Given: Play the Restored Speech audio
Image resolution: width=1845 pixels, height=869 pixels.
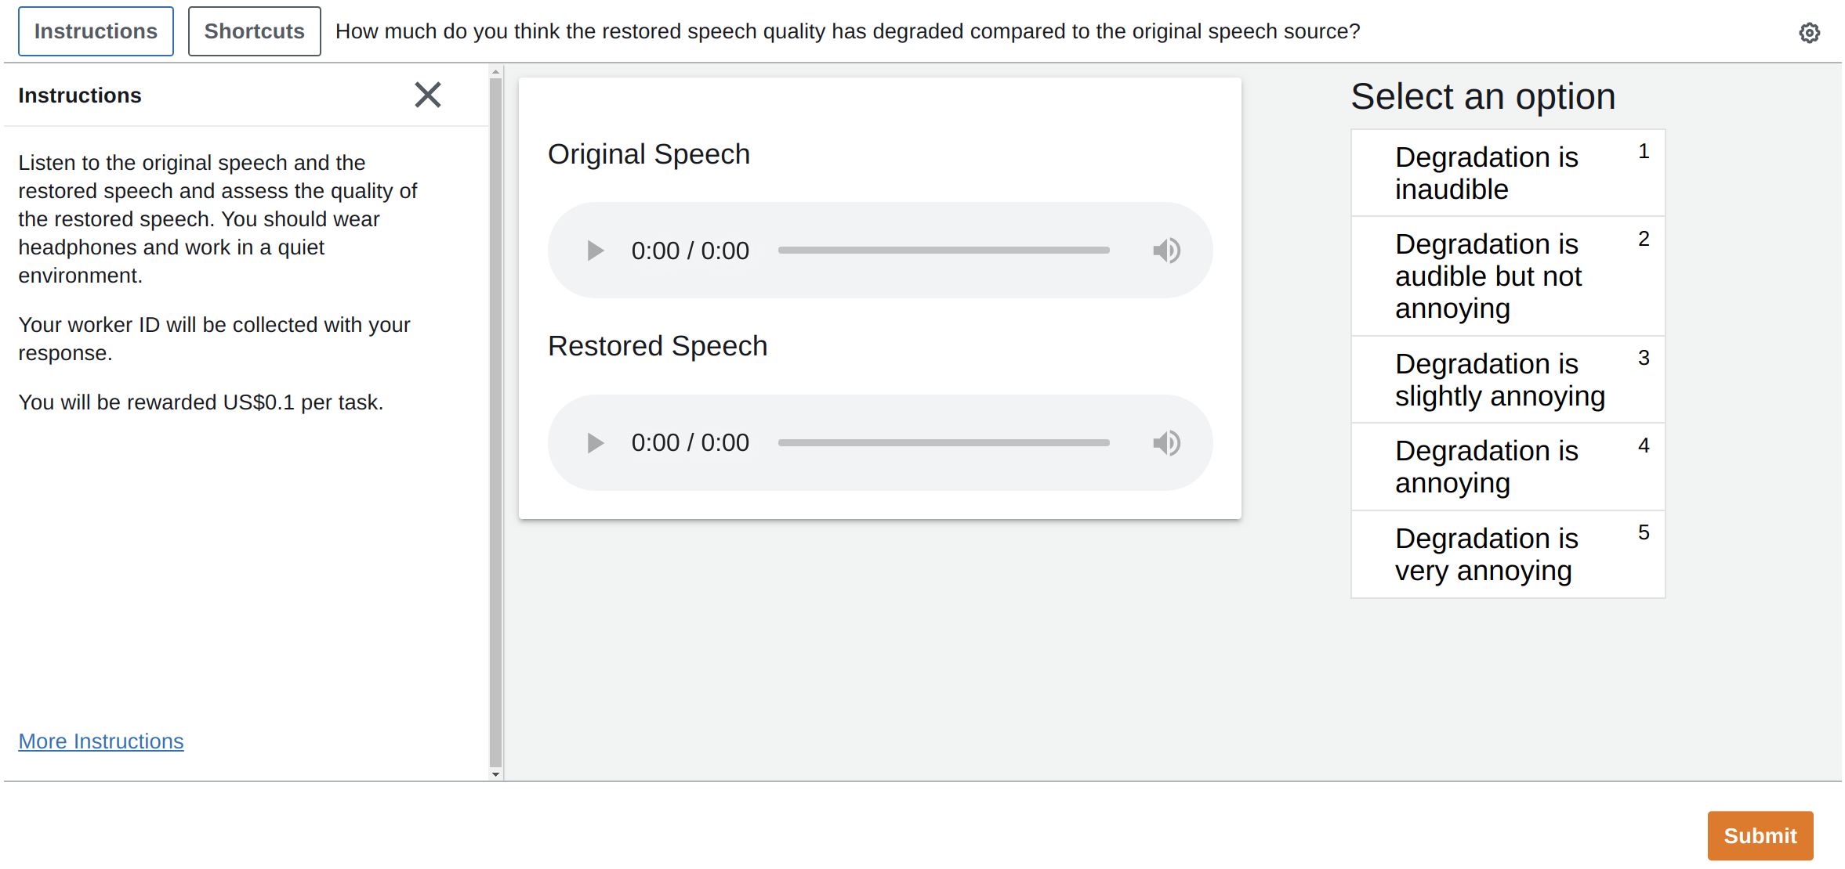Looking at the screenshot, I should click(x=595, y=443).
